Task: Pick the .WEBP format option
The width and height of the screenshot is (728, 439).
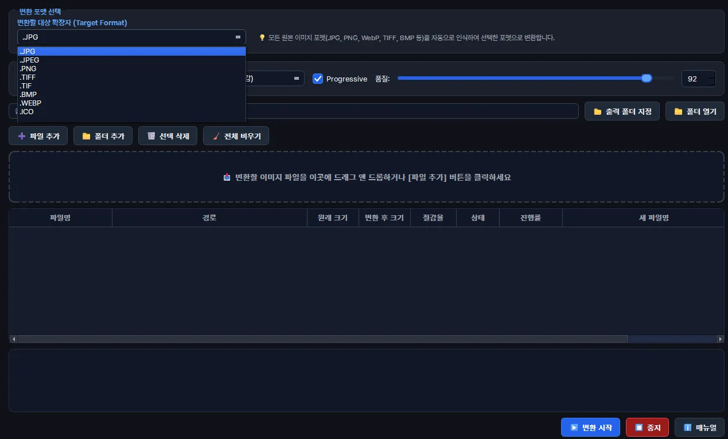Action: click(x=132, y=103)
